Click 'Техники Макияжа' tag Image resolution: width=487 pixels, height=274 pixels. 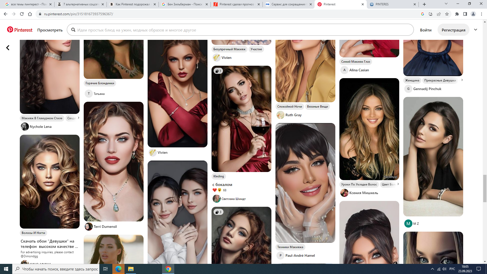pyautogui.click(x=290, y=247)
